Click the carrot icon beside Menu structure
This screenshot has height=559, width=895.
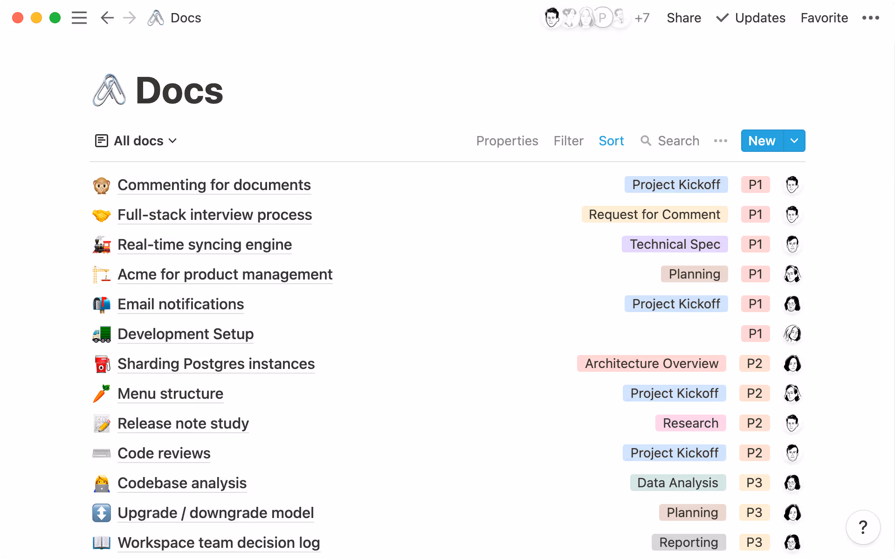[x=101, y=394]
